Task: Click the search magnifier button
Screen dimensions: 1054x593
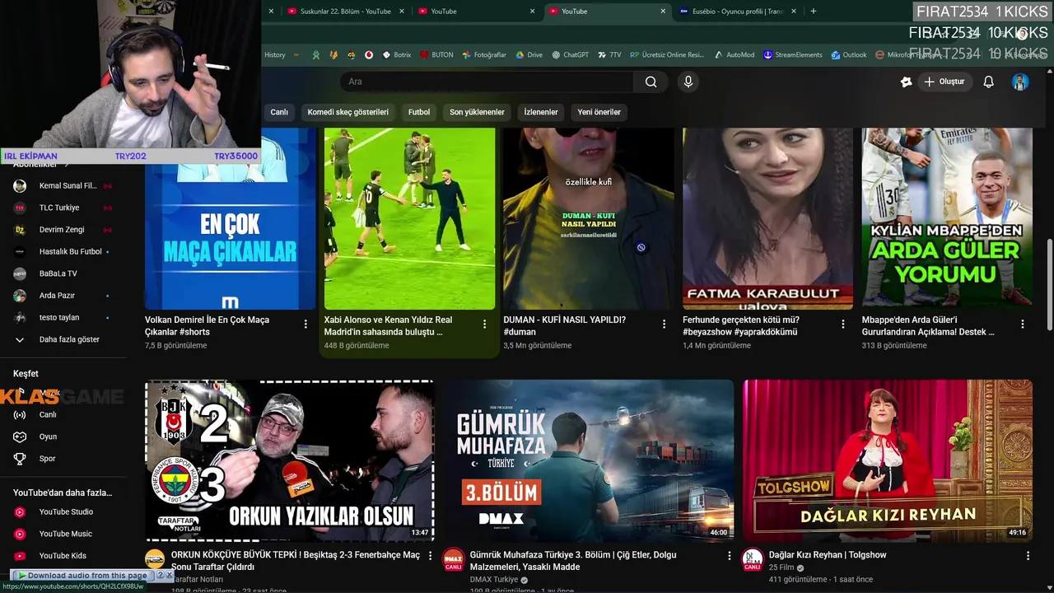Action: click(651, 82)
